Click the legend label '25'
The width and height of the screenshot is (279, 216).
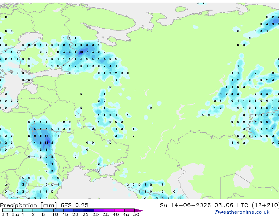tap(85, 214)
